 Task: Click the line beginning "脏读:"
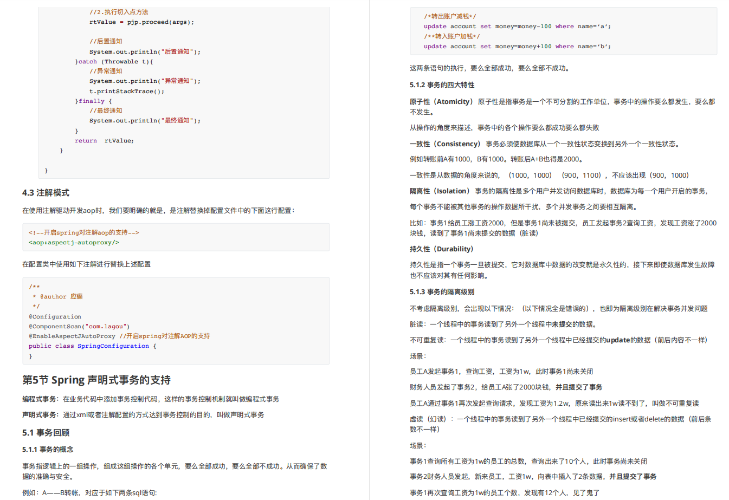(x=504, y=324)
